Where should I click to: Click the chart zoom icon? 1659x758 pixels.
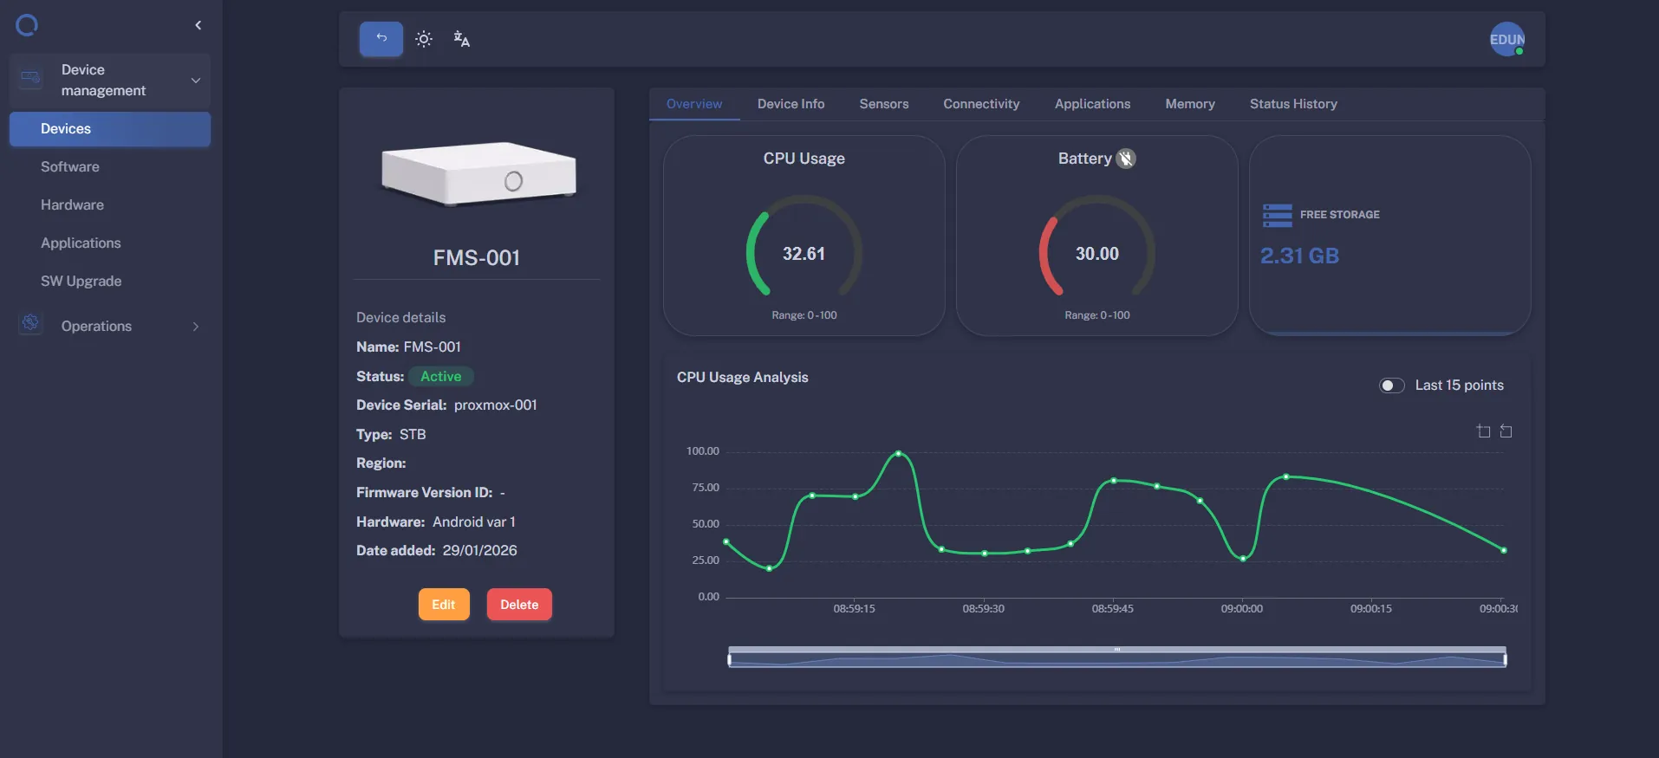[1483, 431]
